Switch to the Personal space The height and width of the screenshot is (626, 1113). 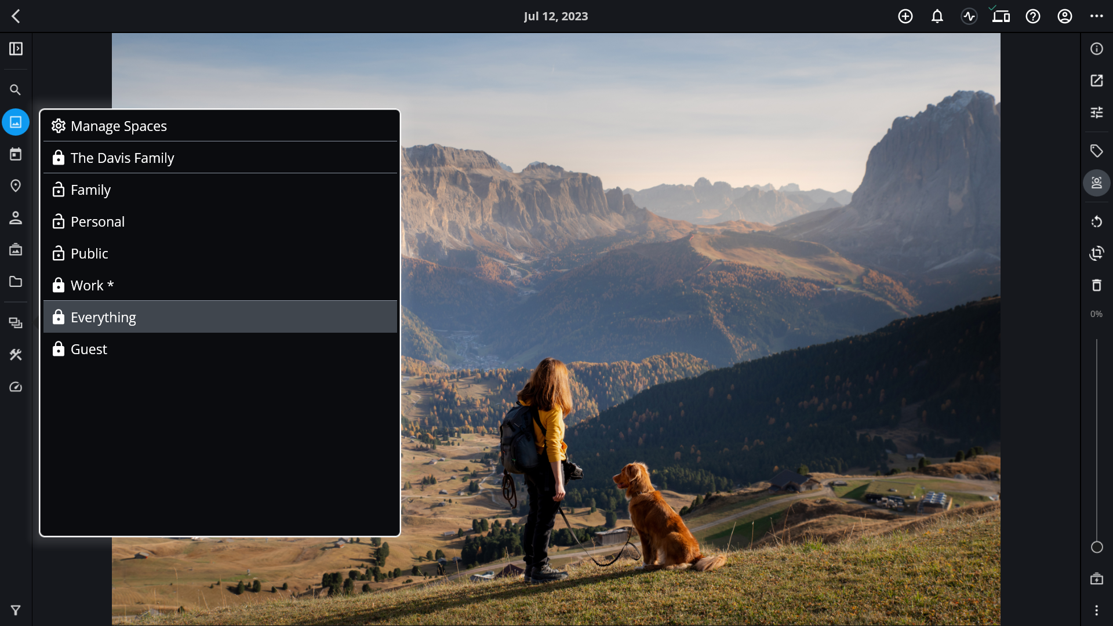click(x=97, y=221)
